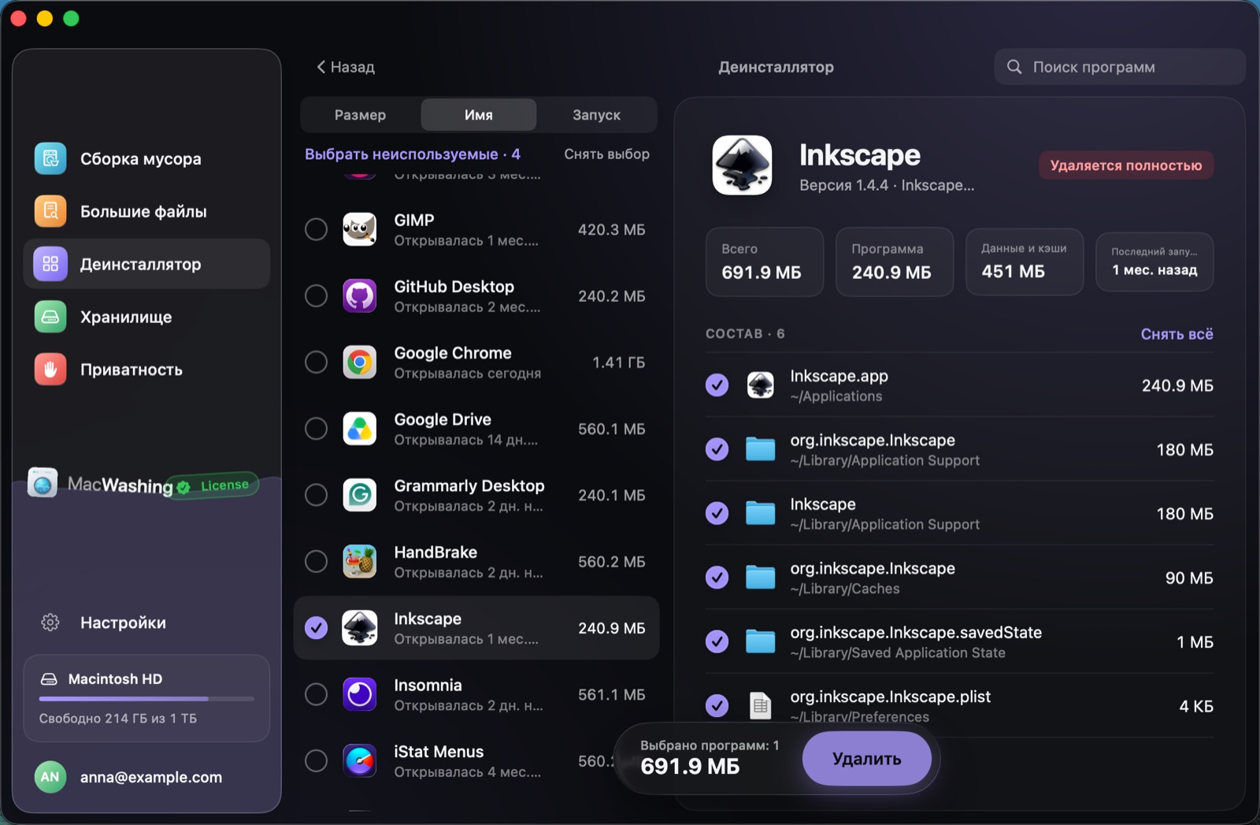Click Снять всё link

coord(1177,334)
